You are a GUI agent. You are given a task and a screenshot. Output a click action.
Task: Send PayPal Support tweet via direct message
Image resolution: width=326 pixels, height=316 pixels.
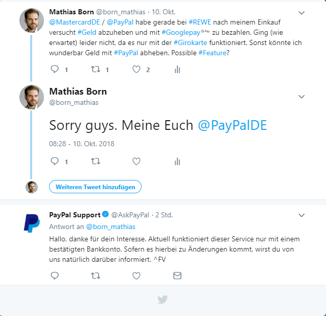coord(177,276)
